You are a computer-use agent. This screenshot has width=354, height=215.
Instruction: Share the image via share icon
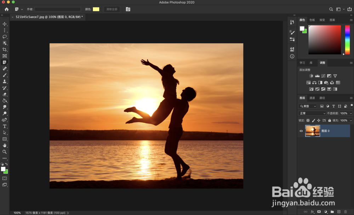click(349, 9)
